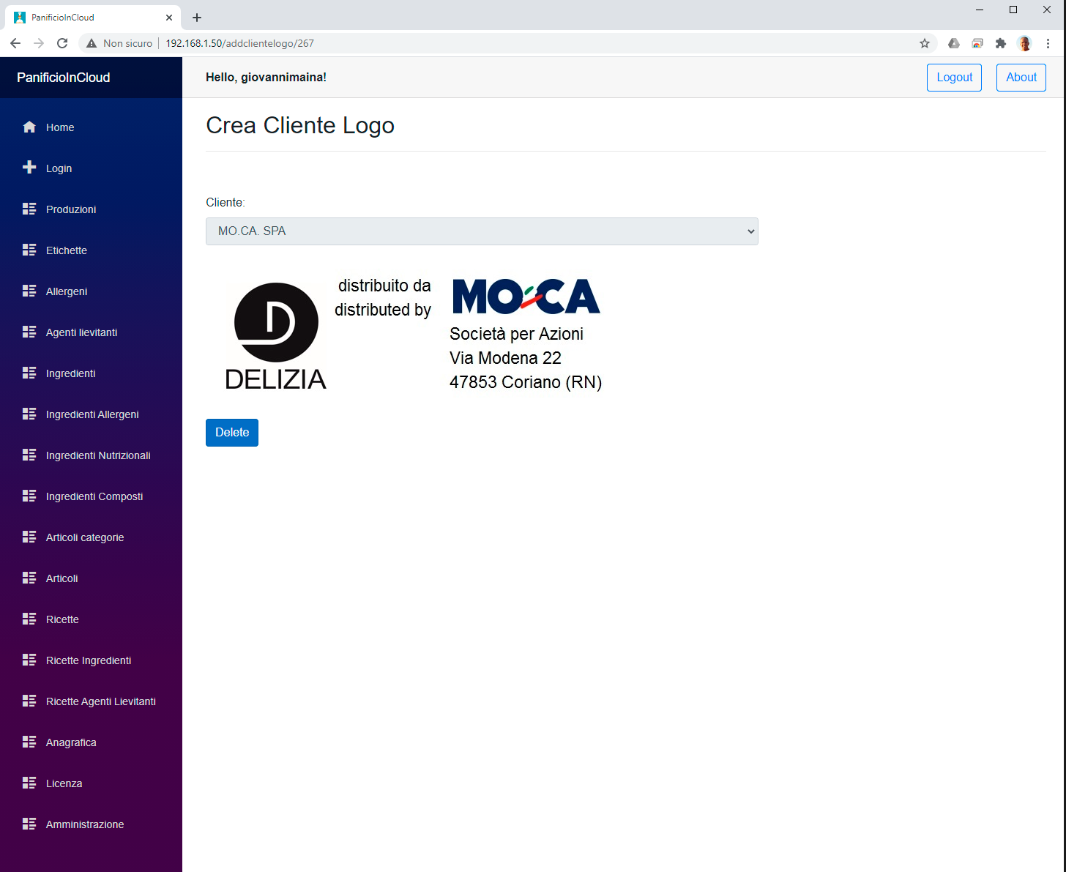
Task: Click the list icon beside Ricette Ingredienti
Action: pos(29,660)
